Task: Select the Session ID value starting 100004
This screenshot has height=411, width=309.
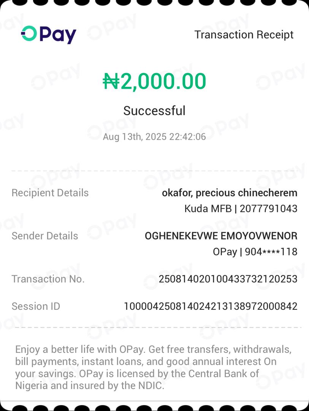Action: click(211, 306)
